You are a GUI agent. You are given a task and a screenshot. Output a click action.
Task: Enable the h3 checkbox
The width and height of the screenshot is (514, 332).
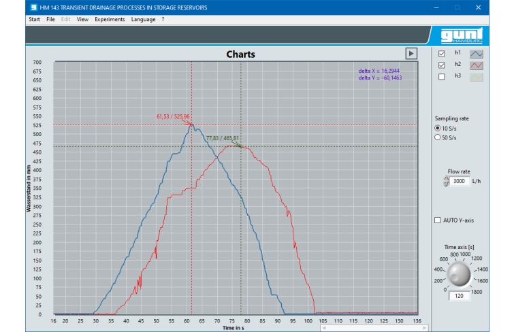coord(442,77)
